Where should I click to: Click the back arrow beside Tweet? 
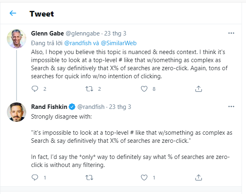point(13,13)
